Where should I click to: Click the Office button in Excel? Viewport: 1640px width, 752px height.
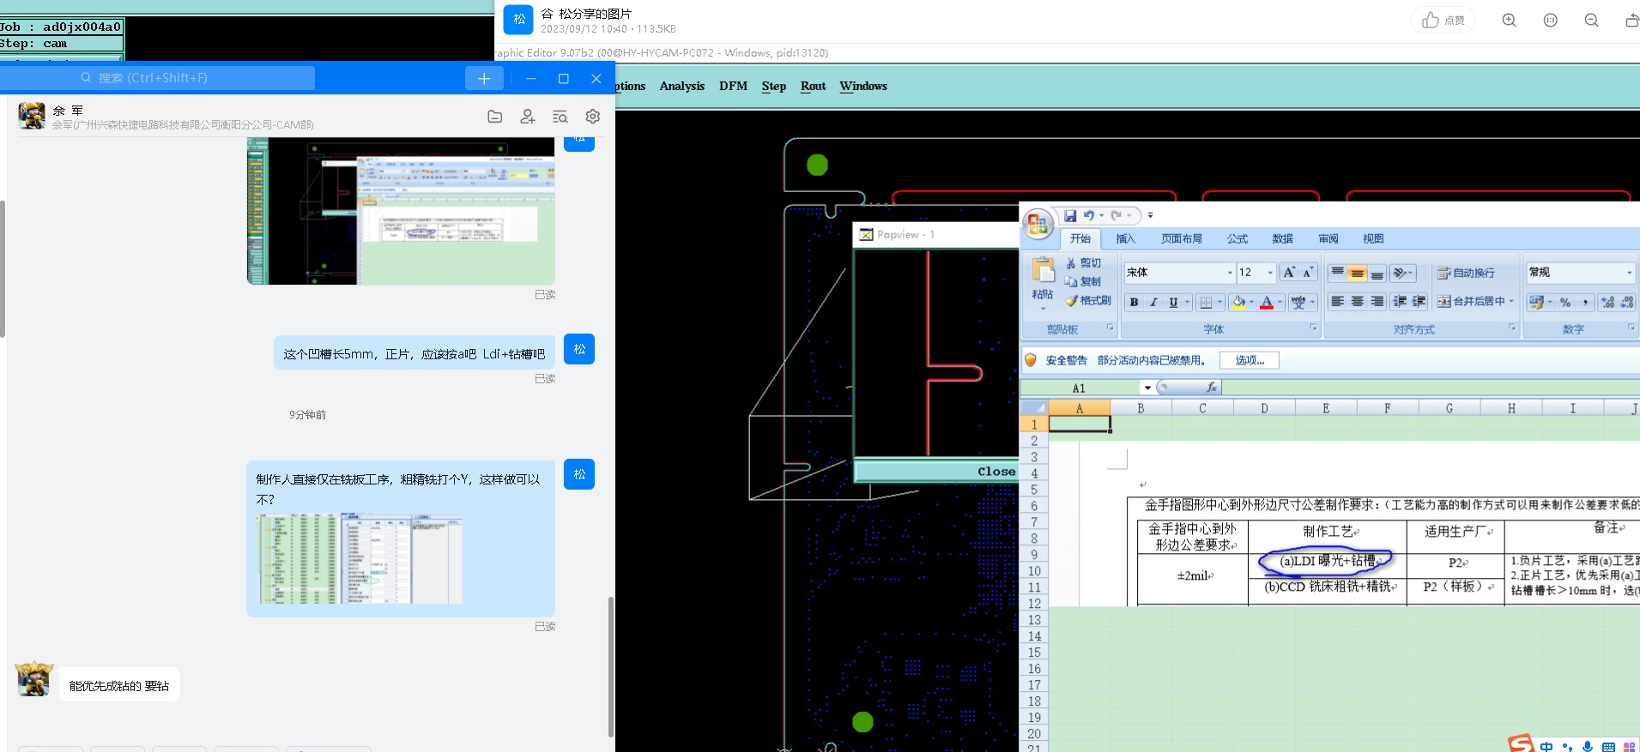tap(1038, 225)
